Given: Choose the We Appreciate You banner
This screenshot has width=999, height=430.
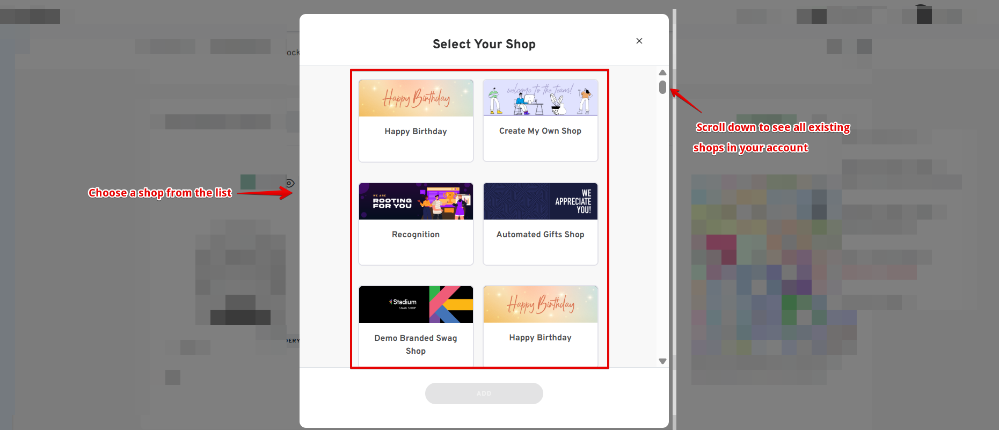Looking at the screenshot, I should [540, 201].
